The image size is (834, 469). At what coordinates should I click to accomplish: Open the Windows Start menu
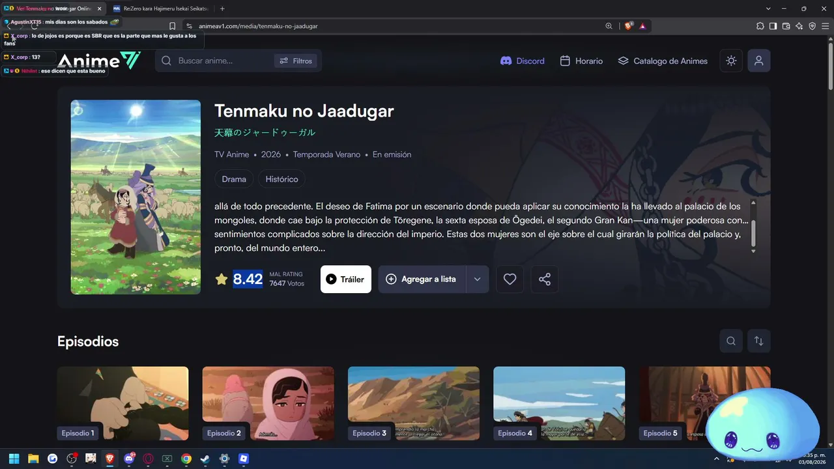coord(14,459)
